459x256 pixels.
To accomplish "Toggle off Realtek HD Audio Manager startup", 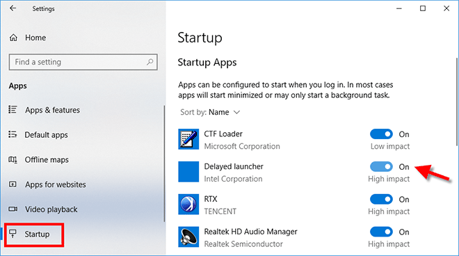I will (x=381, y=232).
